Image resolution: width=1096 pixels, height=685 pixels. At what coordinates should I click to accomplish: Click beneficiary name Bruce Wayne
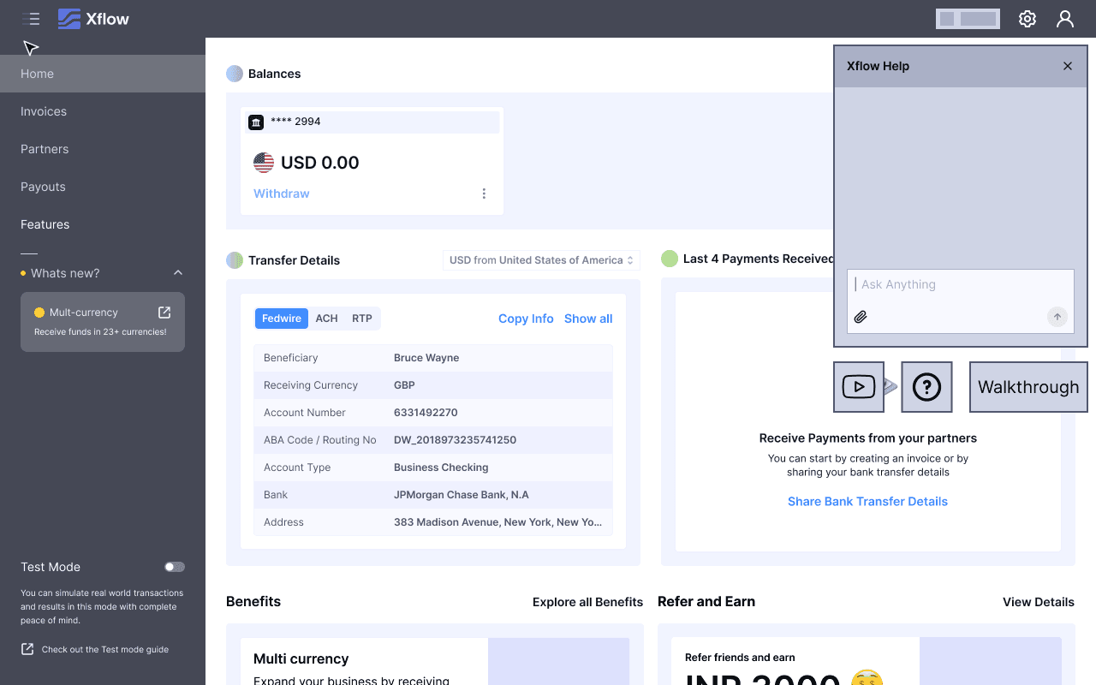[426, 358]
